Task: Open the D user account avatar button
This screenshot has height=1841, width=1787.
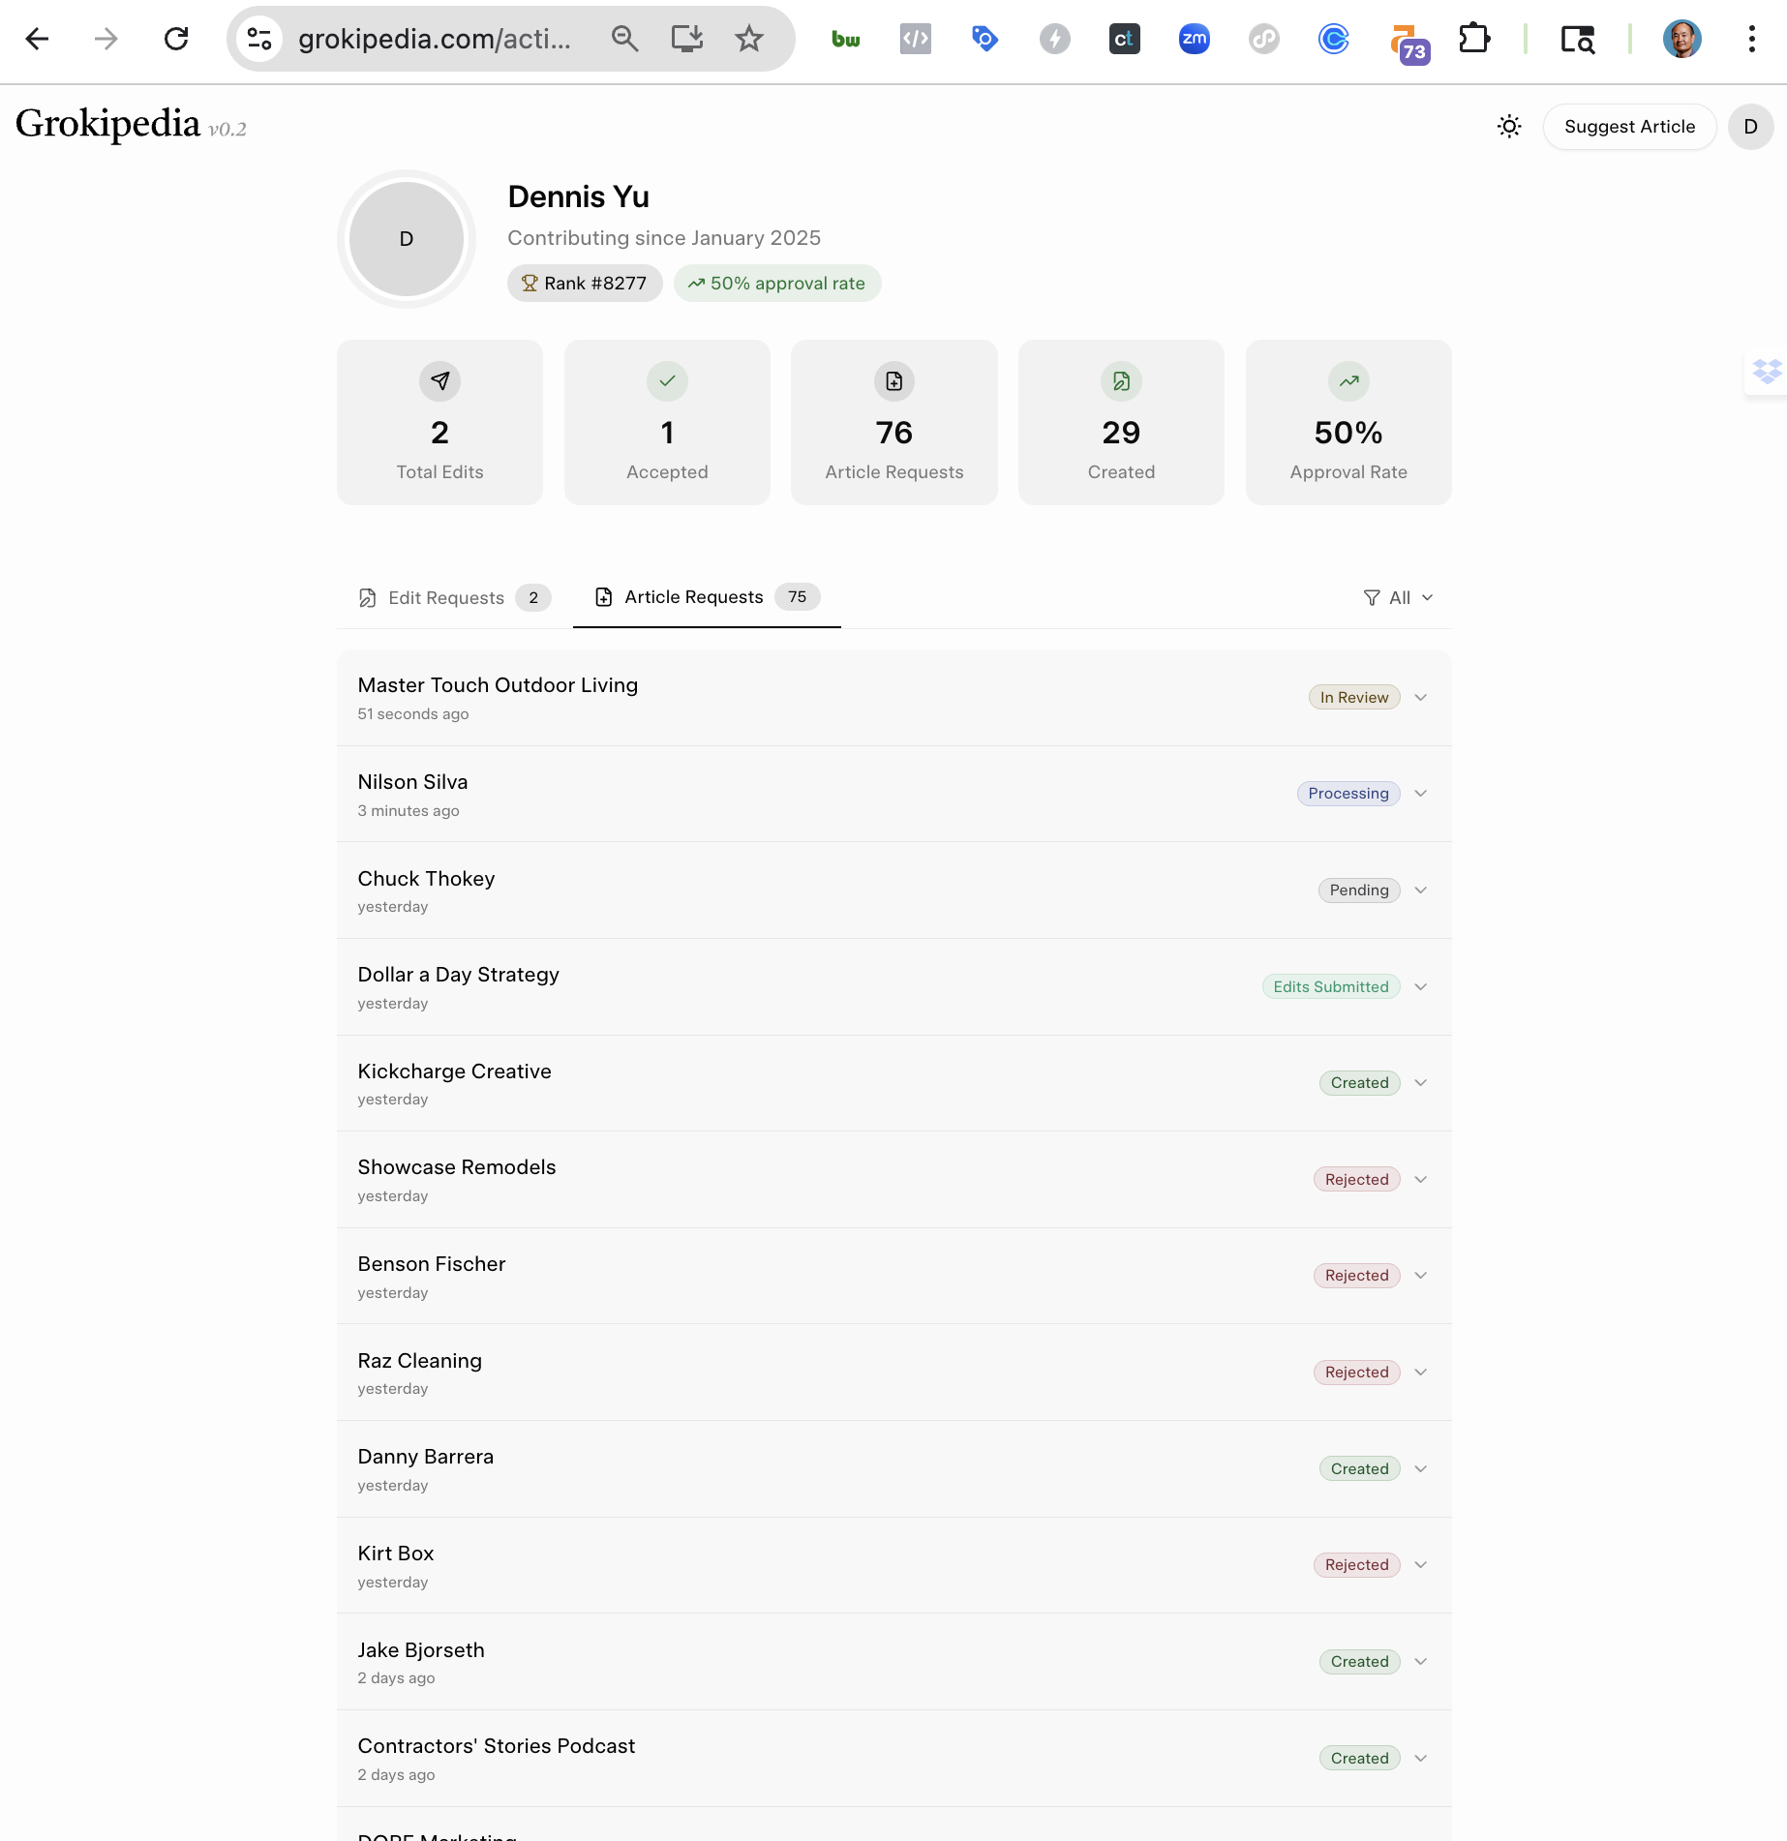Action: click(1750, 127)
